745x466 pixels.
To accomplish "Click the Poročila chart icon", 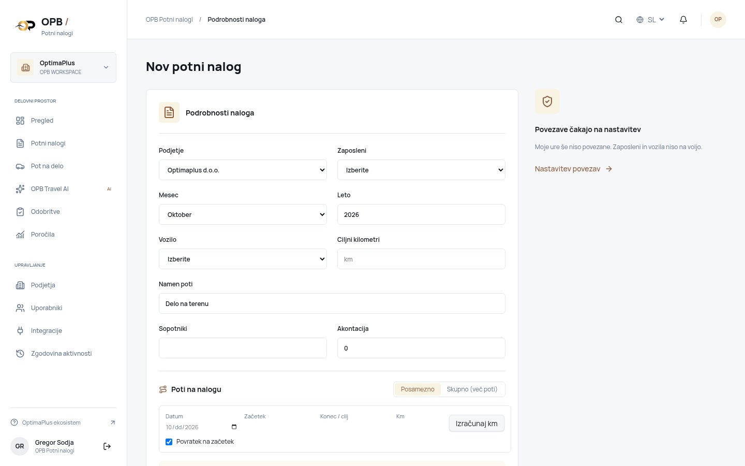I will (x=20, y=235).
